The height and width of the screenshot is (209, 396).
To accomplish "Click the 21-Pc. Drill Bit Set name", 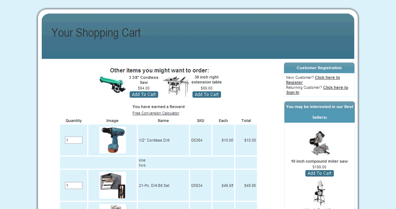I will (x=154, y=186).
